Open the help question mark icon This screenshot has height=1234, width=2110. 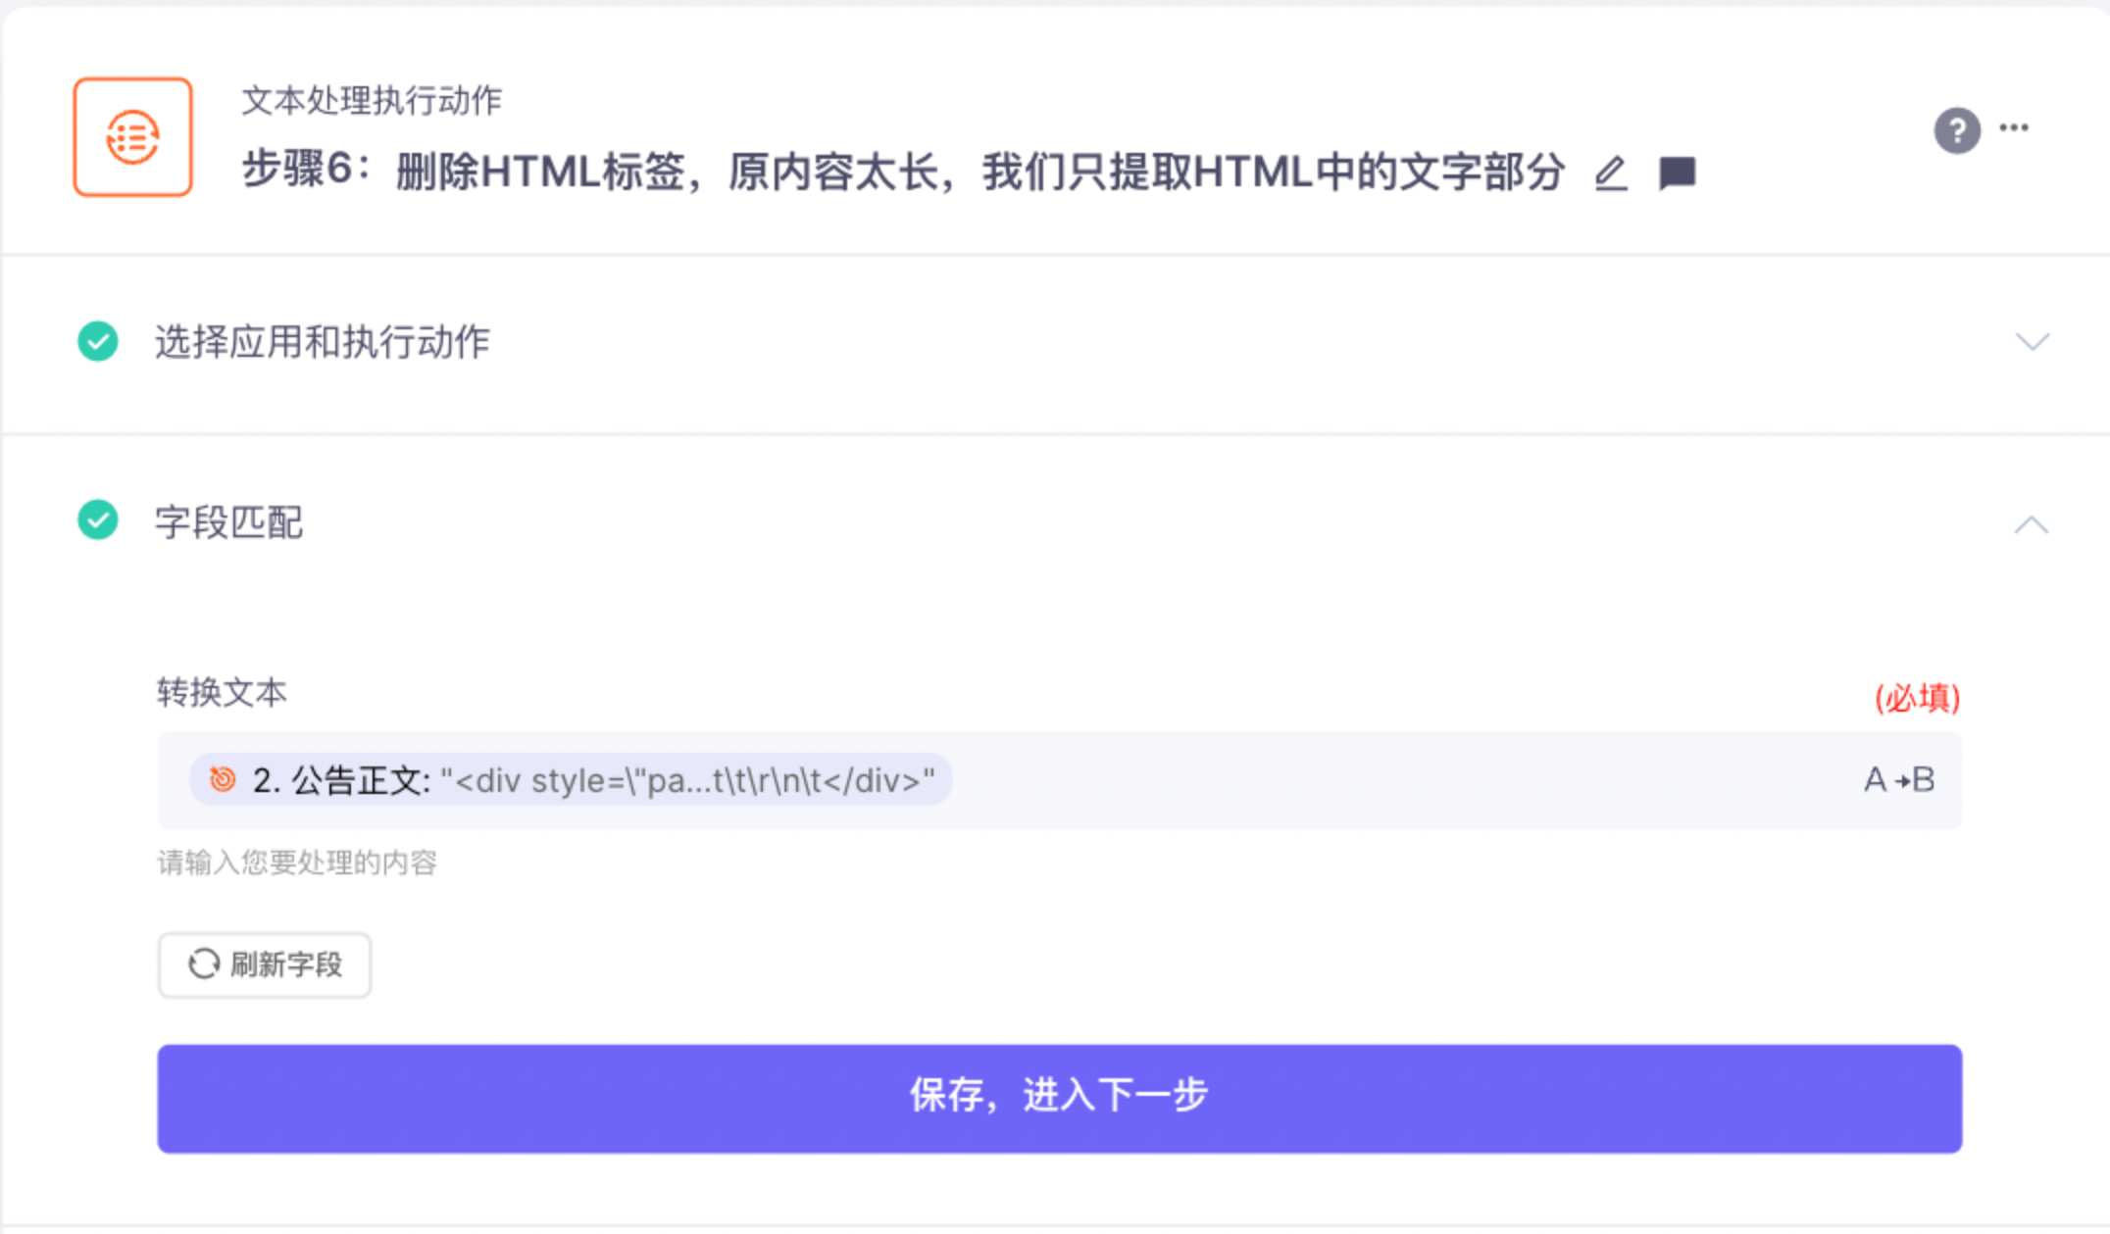(x=1956, y=130)
